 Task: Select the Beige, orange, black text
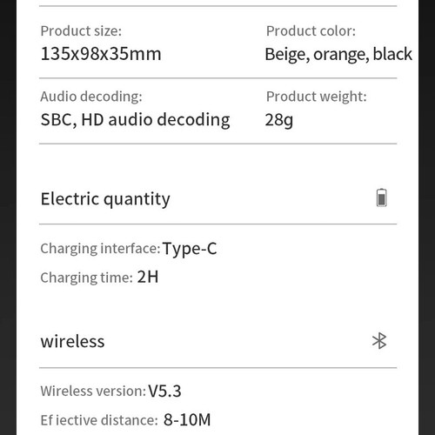pos(338,55)
